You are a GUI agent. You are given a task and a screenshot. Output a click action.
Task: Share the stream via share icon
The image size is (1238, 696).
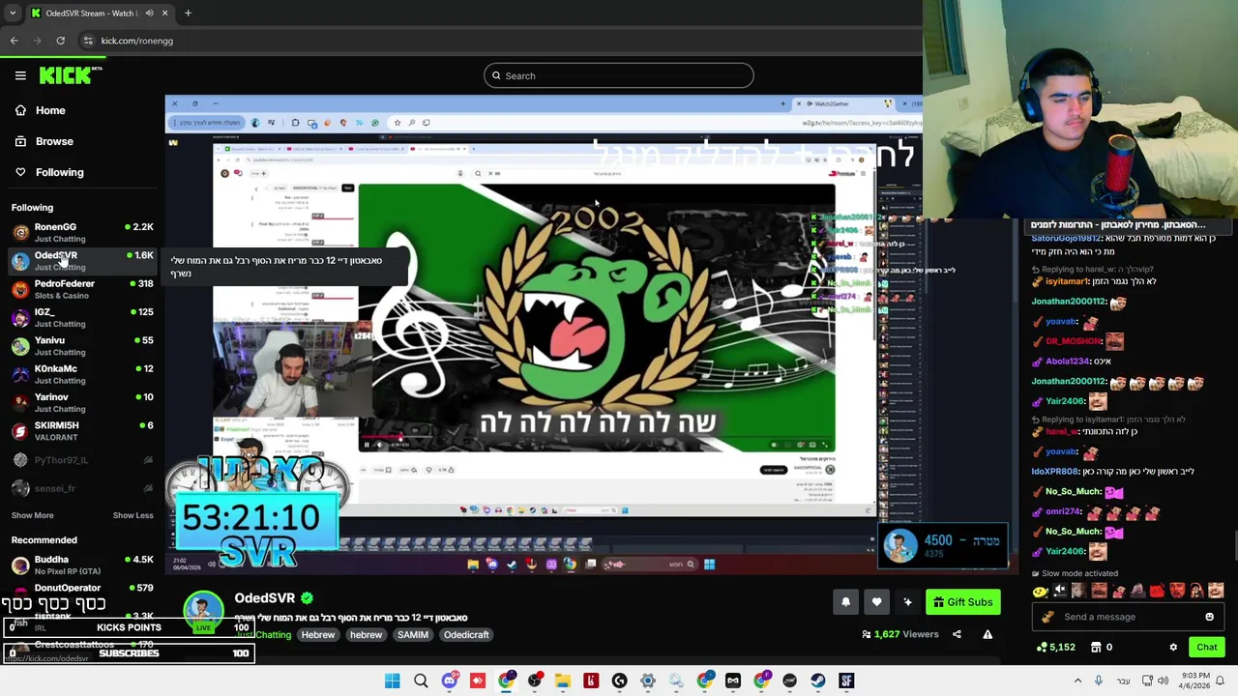point(957,634)
